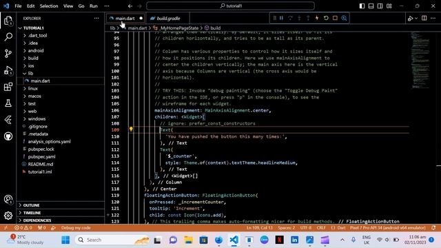Click the Step Out debug button

tap(308, 19)
